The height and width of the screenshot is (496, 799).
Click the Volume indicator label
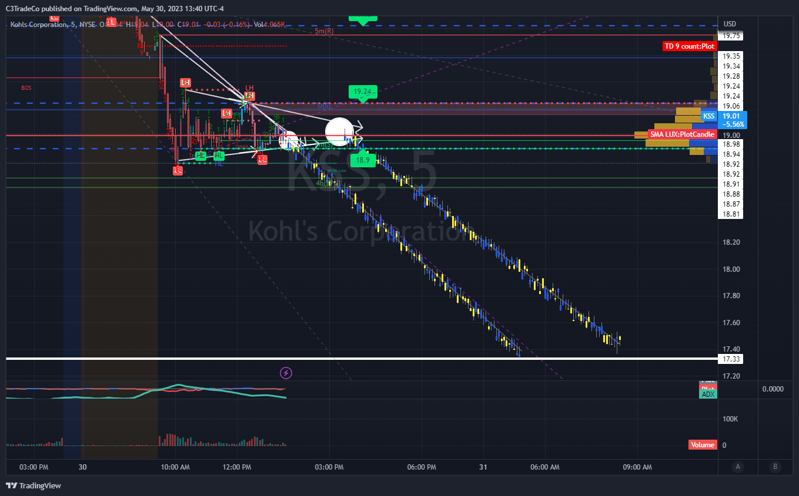[703, 445]
